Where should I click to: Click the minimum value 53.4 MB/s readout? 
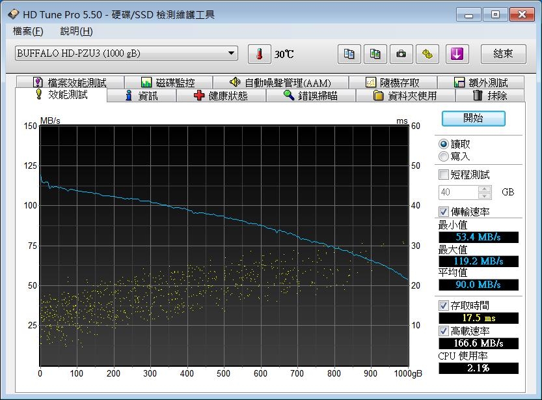pos(478,237)
